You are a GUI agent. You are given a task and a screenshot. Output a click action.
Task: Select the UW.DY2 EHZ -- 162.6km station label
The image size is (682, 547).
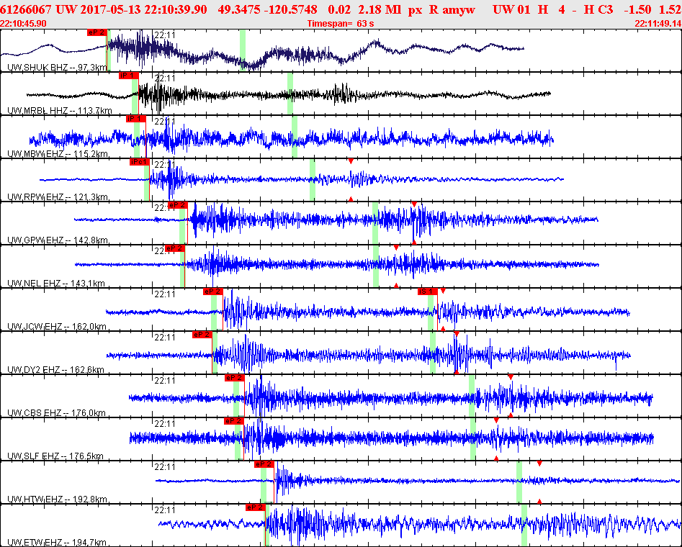pos(55,370)
